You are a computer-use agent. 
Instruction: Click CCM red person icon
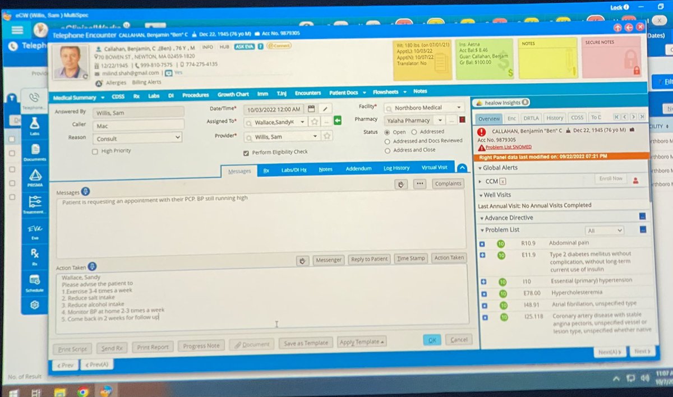click(x=636, y=181)
